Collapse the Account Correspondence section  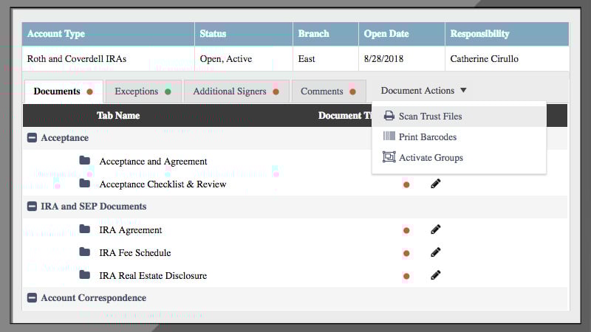tap(32, 298)
